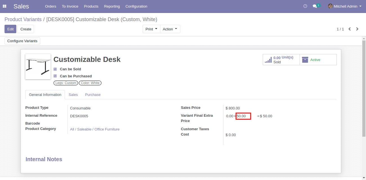Open the apps grid menu icon

tap(5, 6)
